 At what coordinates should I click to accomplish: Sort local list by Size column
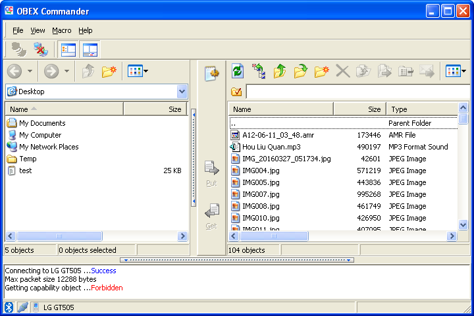[155, 109]
